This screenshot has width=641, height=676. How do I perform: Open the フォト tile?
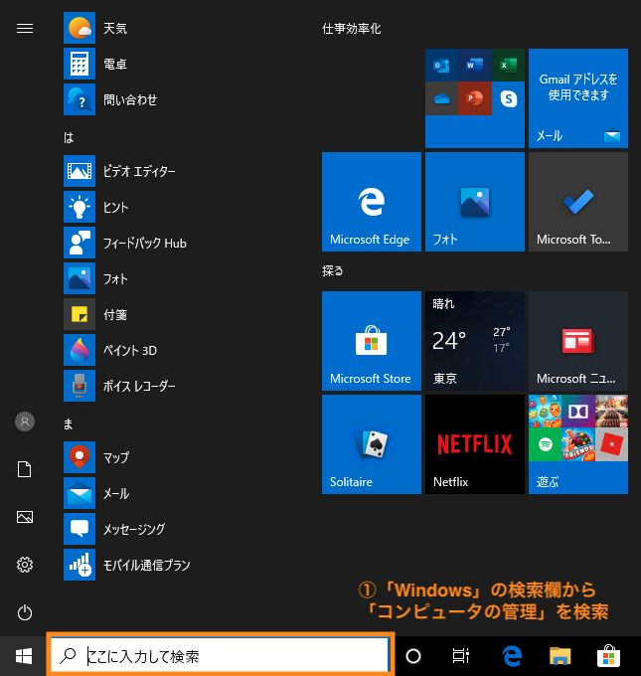click(x=475, y=202)
